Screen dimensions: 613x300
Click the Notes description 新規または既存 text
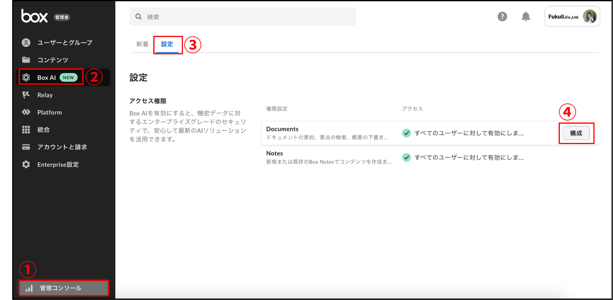[x=329, y=162]
